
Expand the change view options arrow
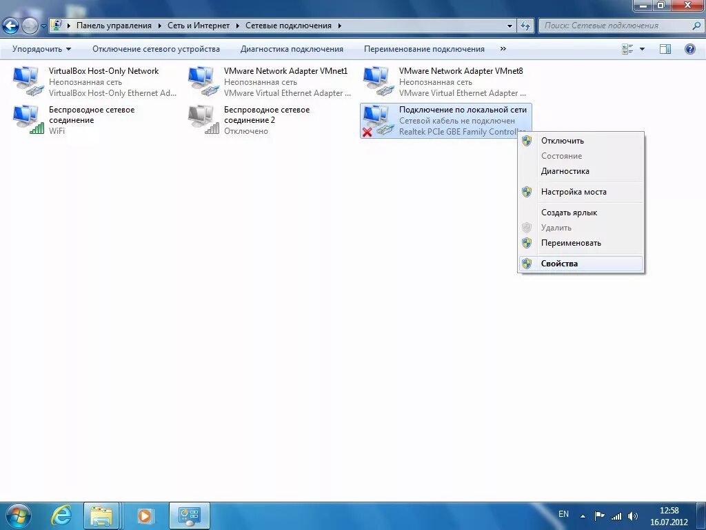[x=642, y=49]
